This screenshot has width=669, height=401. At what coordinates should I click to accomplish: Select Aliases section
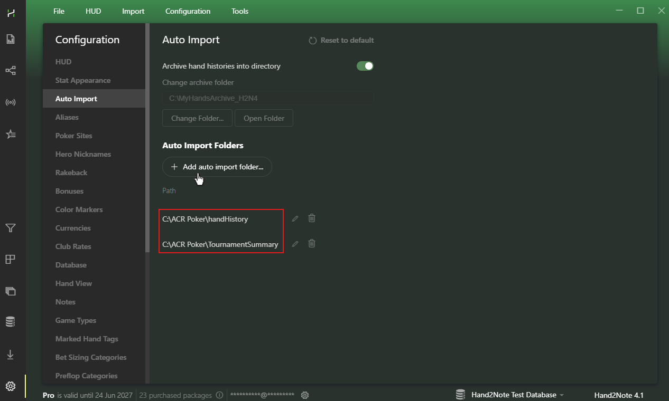click(94, 117)
